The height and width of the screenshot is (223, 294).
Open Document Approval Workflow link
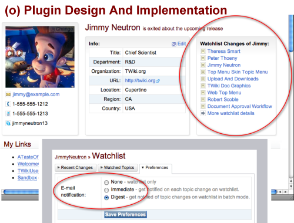240,106
